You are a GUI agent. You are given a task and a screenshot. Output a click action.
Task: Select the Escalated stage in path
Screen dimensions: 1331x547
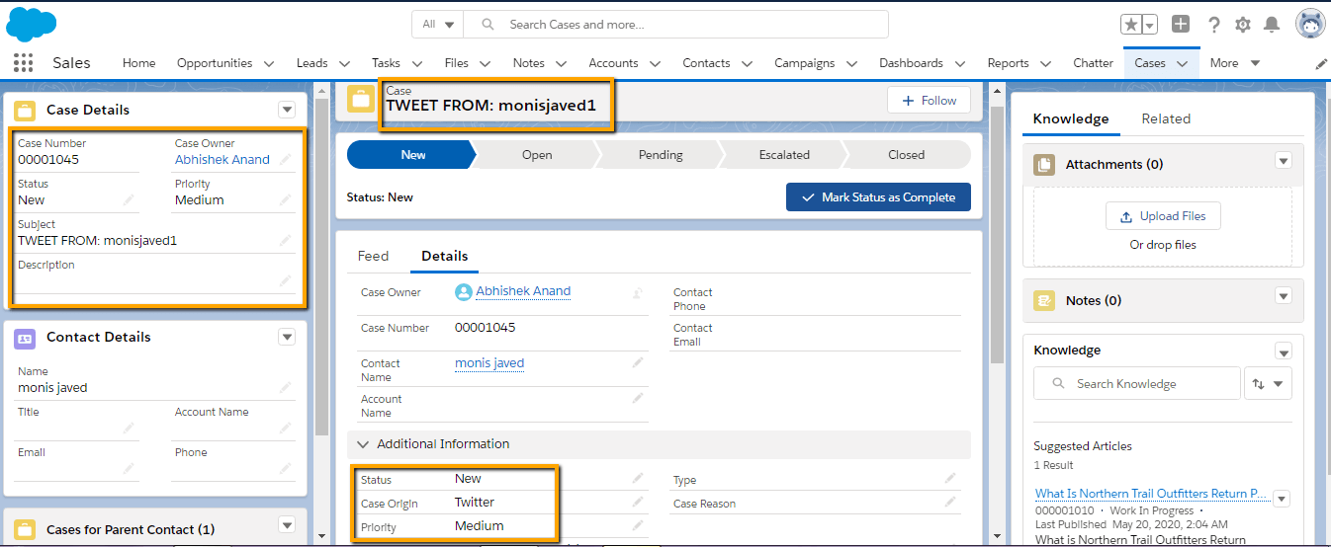pos(784,155)
